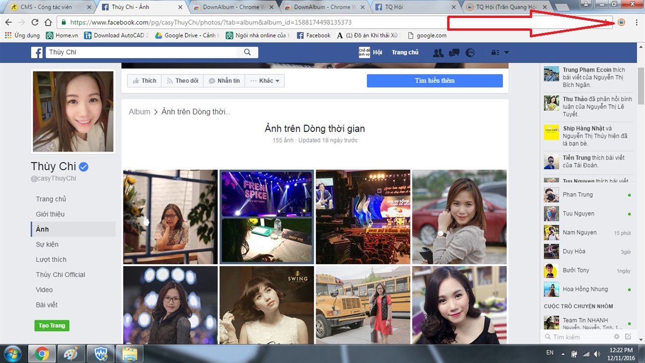Click the speaker icon in the system tray
The height and width of the screenshot is (363, 645).
[x=598, y=355]
